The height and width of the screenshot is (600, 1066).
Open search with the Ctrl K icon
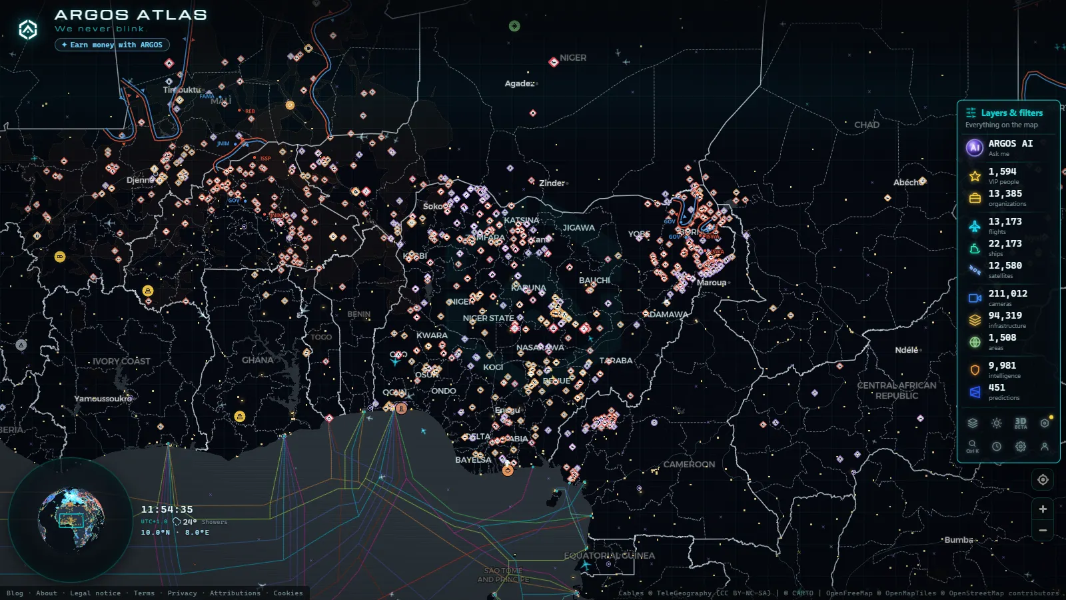(x=973, y=447)
